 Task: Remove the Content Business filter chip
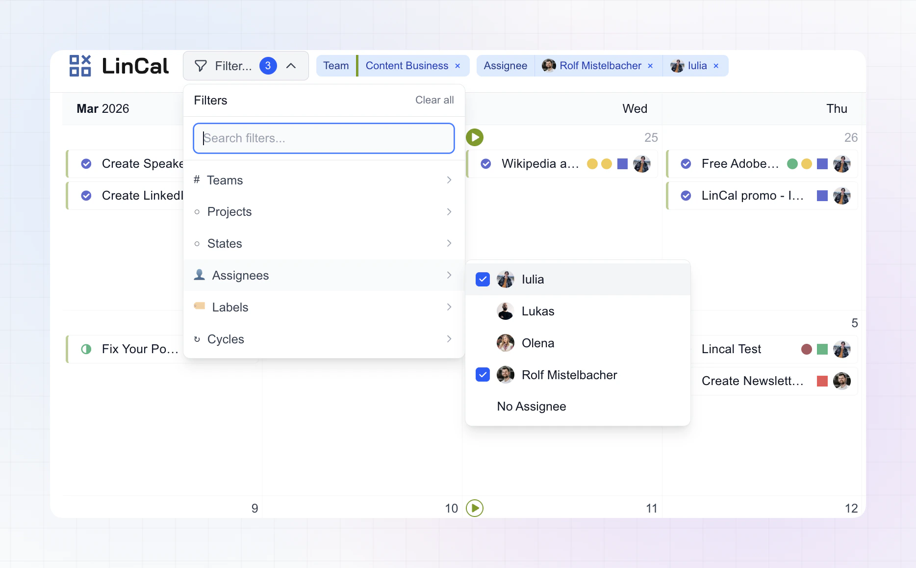(457, 65)
